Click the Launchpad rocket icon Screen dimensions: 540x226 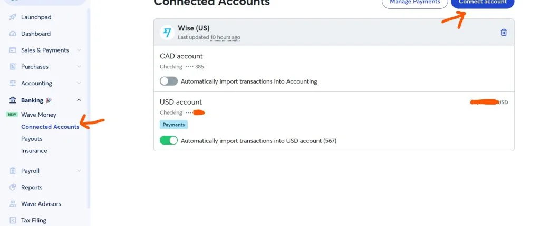[x=13, y=17]
